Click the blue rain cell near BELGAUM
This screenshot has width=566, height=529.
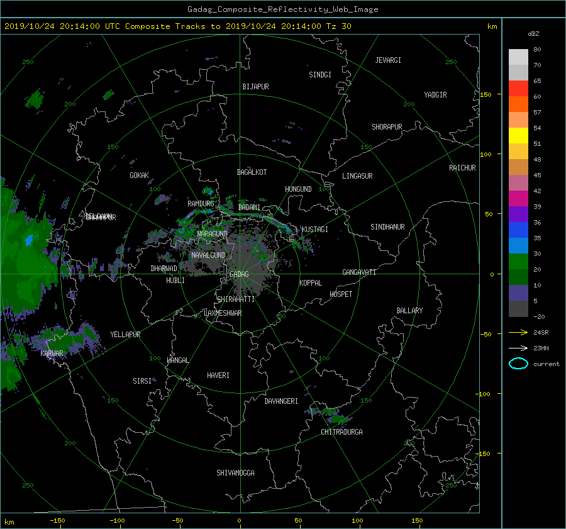(29, 240)
